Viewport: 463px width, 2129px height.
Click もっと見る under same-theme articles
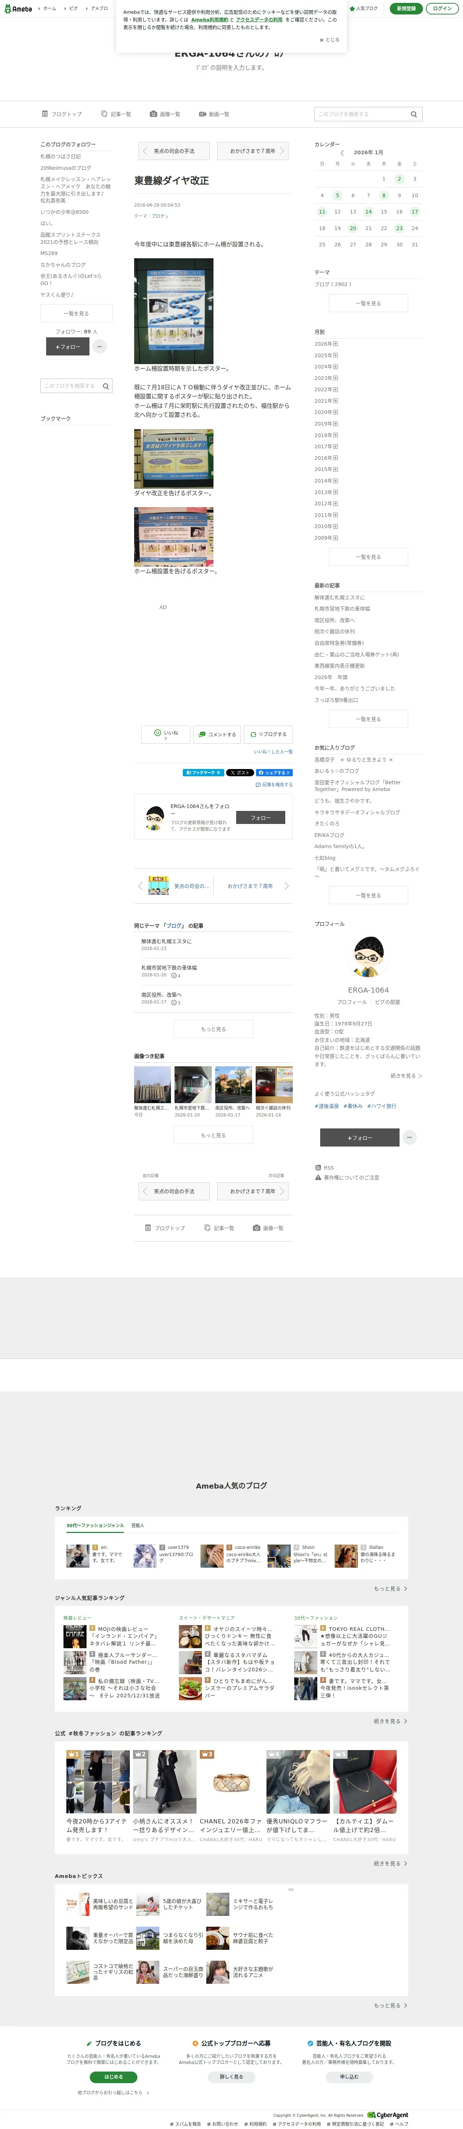(x=214, y=1029)
